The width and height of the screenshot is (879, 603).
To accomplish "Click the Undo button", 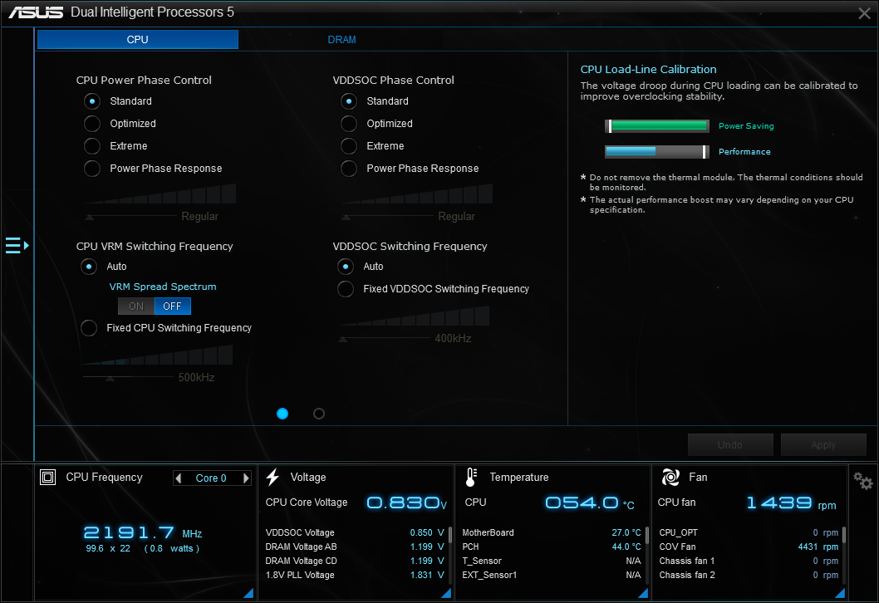I will pyautogui.click(x=730, y=445).
